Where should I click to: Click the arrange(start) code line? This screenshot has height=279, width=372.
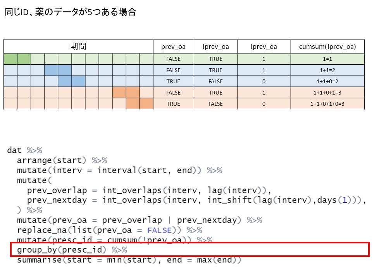[x=62, y=160]
